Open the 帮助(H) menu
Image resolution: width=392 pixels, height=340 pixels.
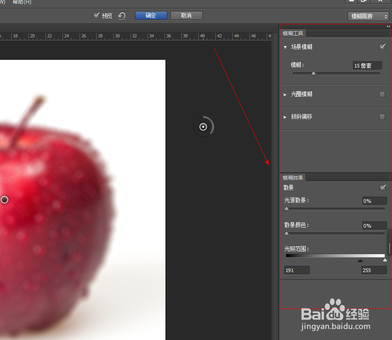coord(22,2)
